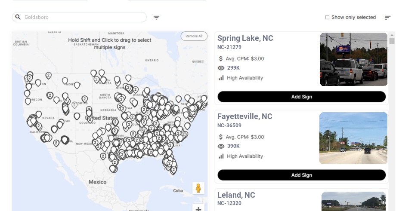Add Sign for Spring Lake, NC
Viewport: 396px width, 211px height.
[x=301, y=97]
